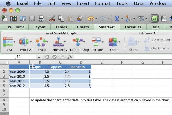The width and height of the screenshot is (172, 115).
Task: Click the formula bar Enter checkmark button
Action: [54, 57]
